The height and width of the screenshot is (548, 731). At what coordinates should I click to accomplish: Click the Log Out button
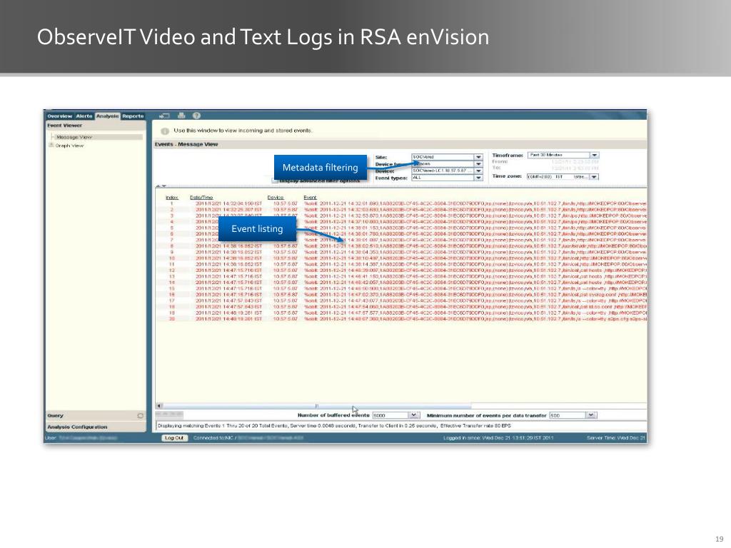tap(174, 438)
